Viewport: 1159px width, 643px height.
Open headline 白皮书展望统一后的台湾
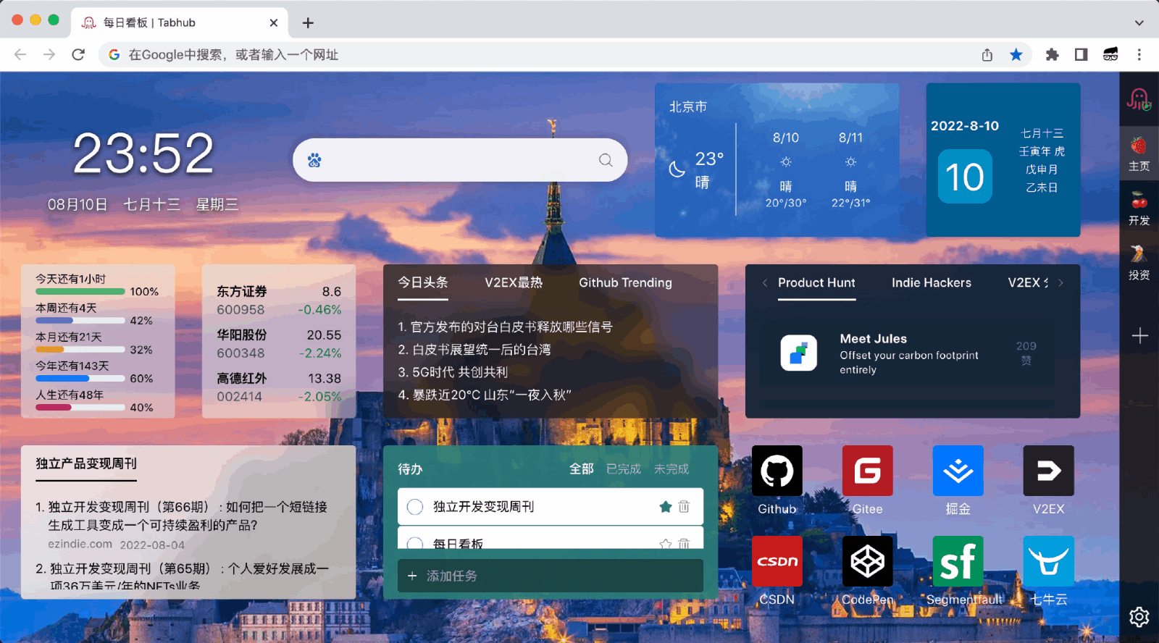click(474, 350)
